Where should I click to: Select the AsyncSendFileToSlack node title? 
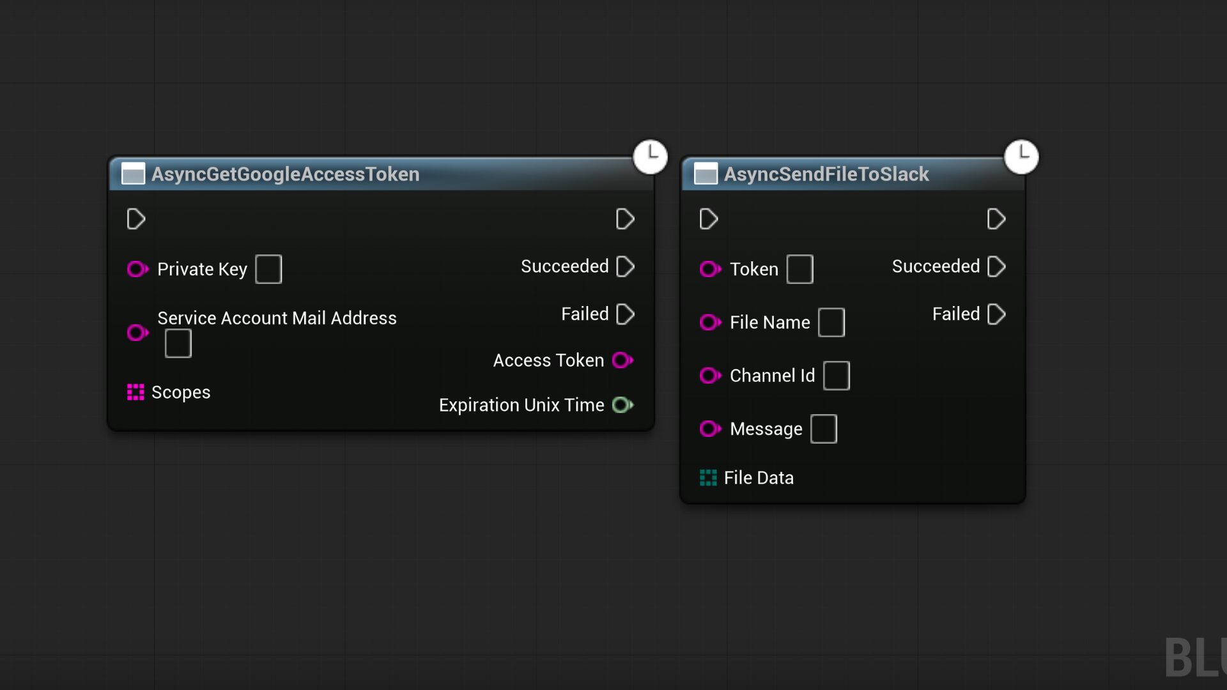[x=826, y=174]
